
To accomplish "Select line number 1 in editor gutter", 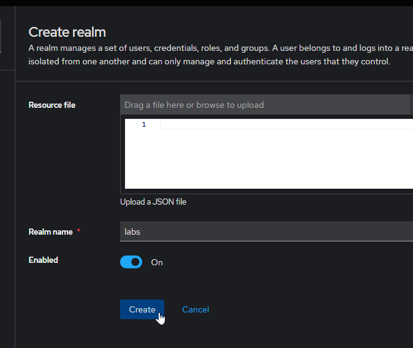I will (x=144, y=124).
